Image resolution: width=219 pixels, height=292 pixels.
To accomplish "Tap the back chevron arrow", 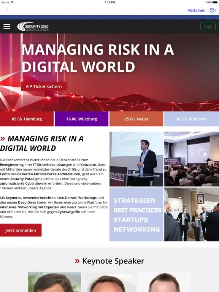I will pos(7,10).
